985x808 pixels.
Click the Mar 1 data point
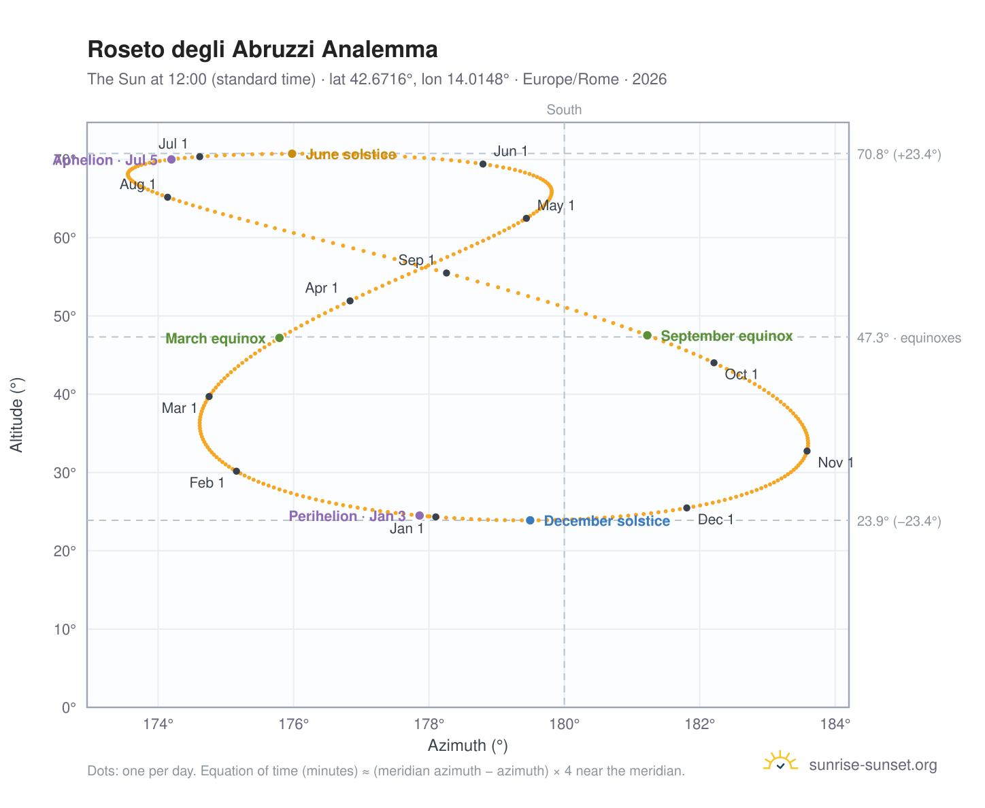[209, 397]
